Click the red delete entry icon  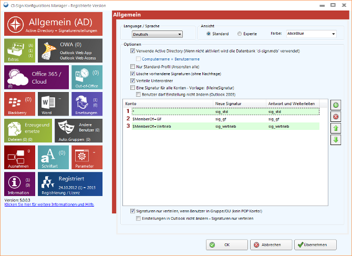coord(336,117)
